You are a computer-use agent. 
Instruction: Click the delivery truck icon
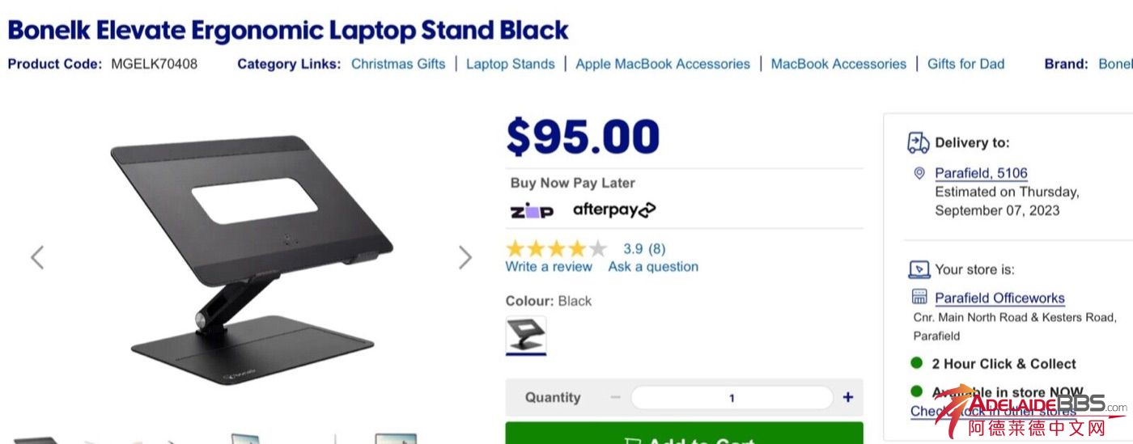coord(918,143)
